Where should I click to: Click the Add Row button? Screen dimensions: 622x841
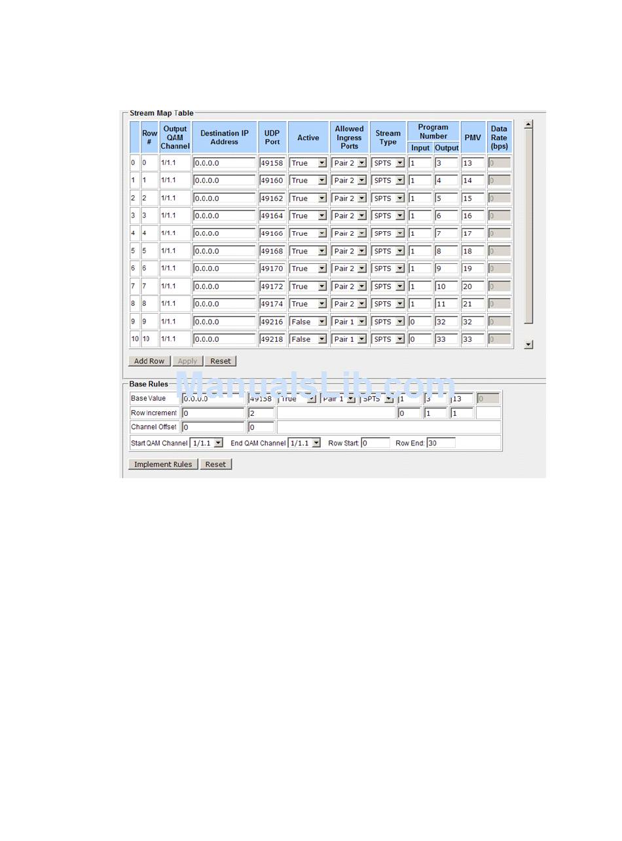(149, 361)
